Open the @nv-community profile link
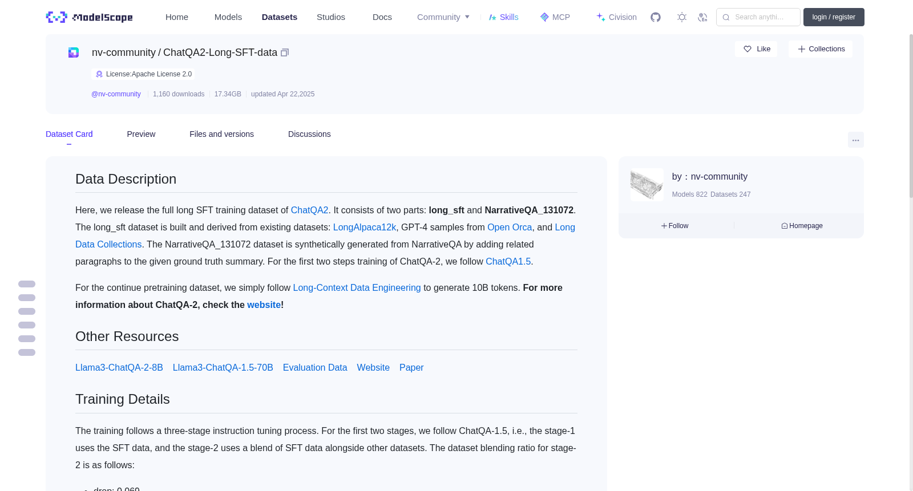Image resolution: width=913 pixels, height=491 pixels. point(116,94)
